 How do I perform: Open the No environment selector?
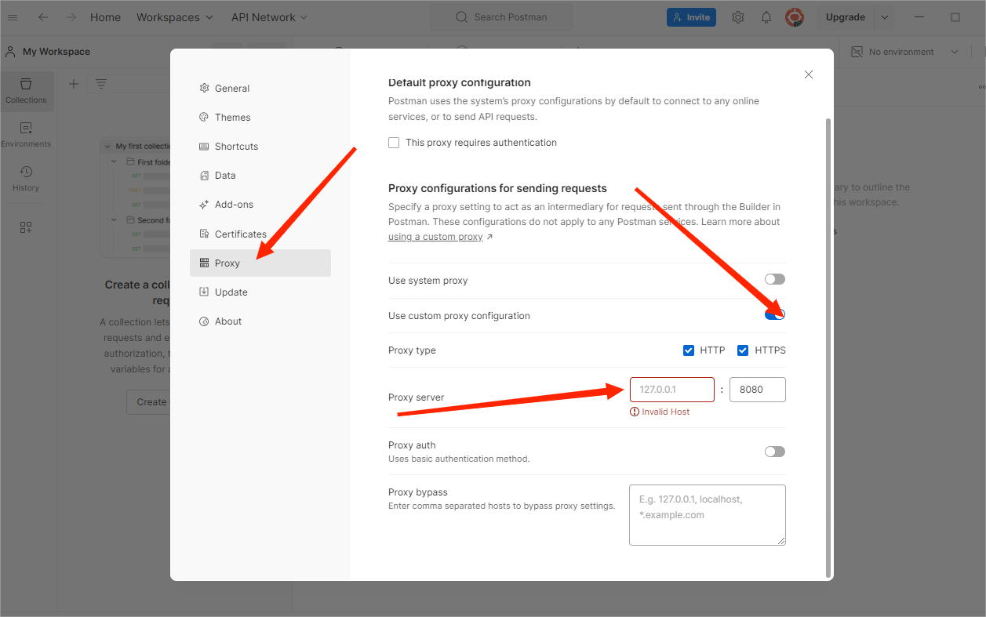click(x=905, y=52)
